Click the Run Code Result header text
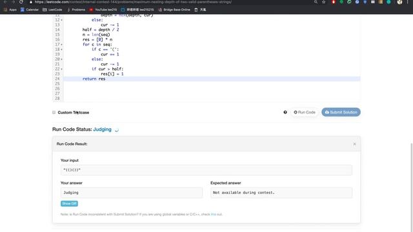 tap(72, 144)
